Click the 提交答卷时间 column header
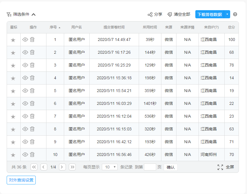247x194 pixels. tap(114, 27)
